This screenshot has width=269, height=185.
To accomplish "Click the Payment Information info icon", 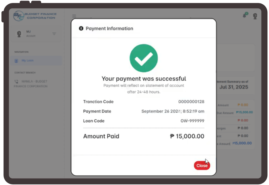I will [x=81, y=28].
